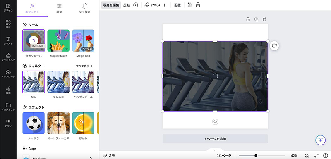Switch to the 切り抜き tab

(85, 8)
